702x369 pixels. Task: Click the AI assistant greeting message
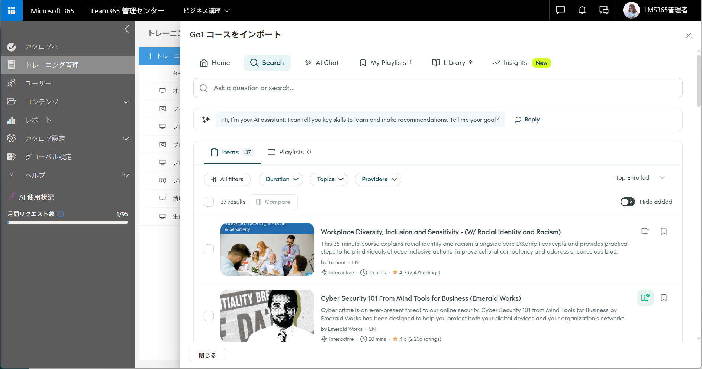[x=360, y=120]
